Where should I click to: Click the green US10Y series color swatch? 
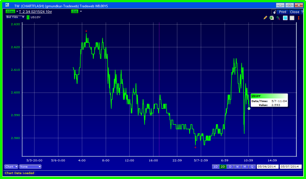tap(28, 17)
